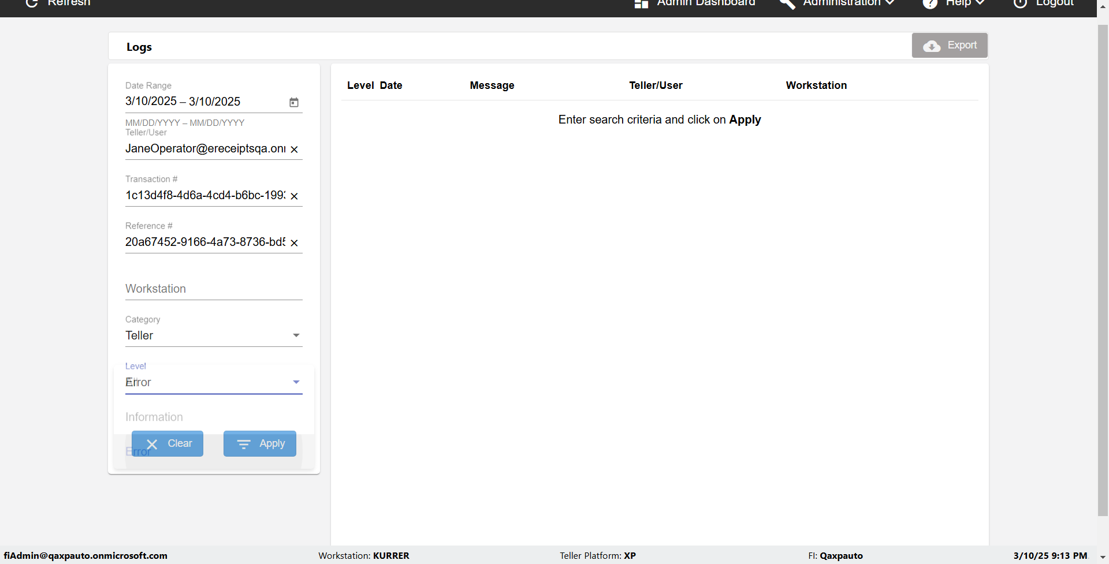Image resolution: width=1109 pixels, height=564 pixels.
Task: Click the Logout power icon
Action: (x=1021, y=3)
